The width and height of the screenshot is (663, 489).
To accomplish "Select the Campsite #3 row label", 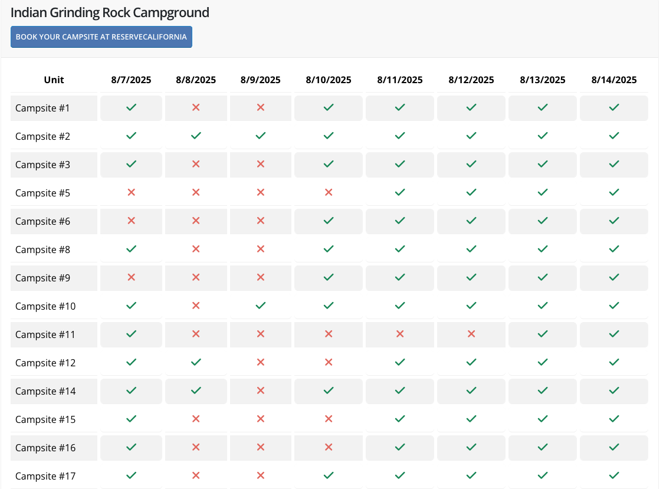I will (x=43, y=165).
